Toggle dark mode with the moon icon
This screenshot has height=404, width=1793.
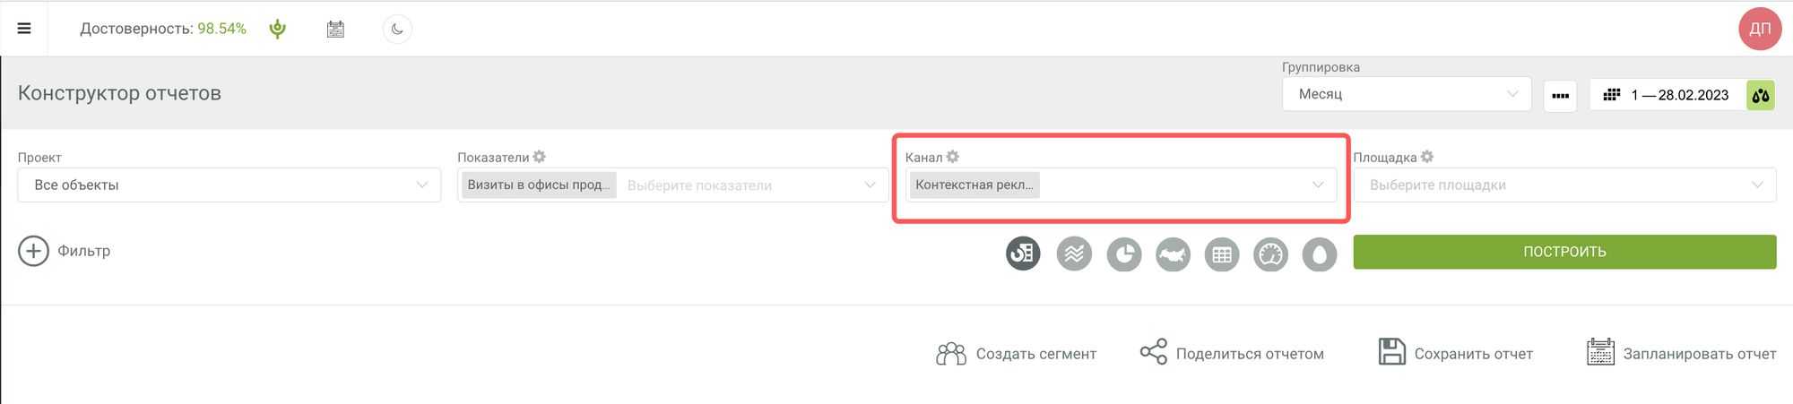(397, 29)
